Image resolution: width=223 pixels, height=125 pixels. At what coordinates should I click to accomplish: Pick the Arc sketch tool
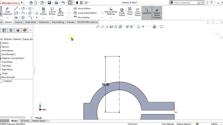[23, 13]
